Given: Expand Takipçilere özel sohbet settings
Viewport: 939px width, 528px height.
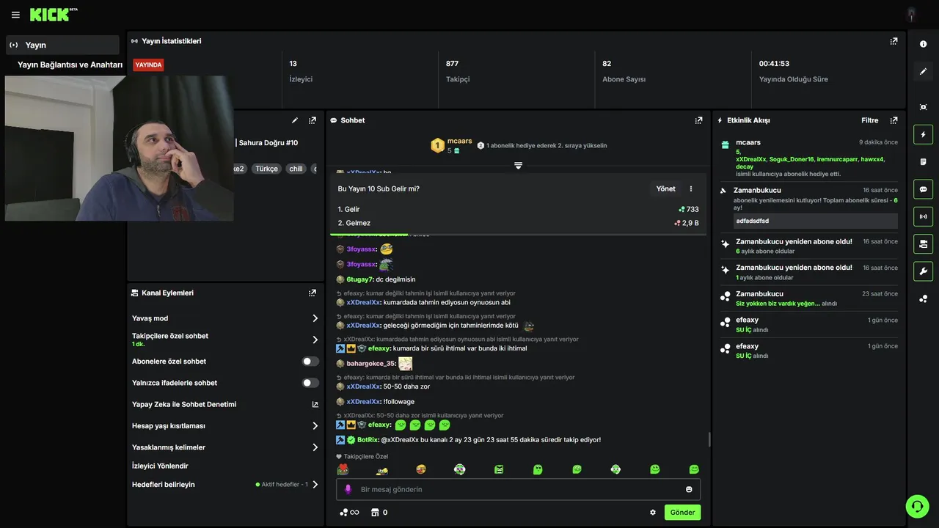Looking at the screenshot, I should coord(315,340).
